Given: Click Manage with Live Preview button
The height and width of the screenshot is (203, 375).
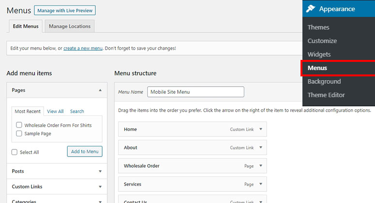Looking at the screenshot, I should click(x=65, y=11).
